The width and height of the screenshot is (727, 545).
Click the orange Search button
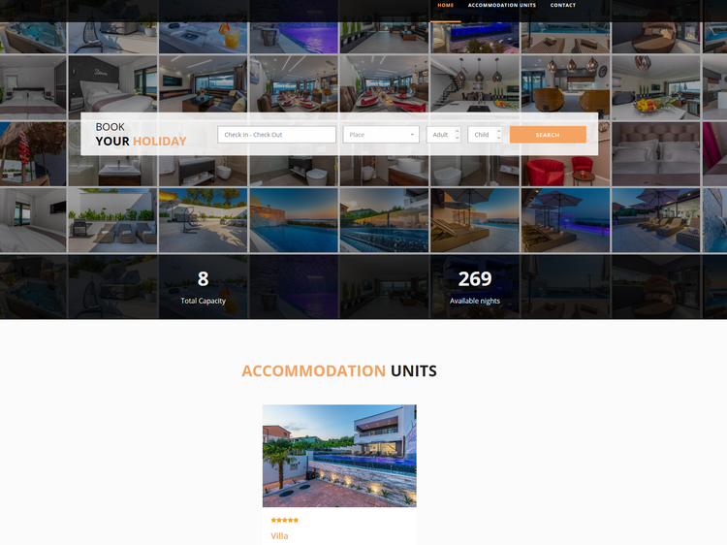click(548, 135)
